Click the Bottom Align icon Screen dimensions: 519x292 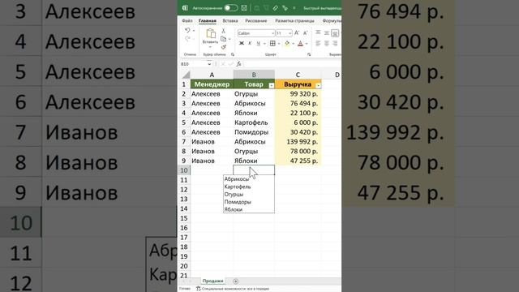click(335, 32)
